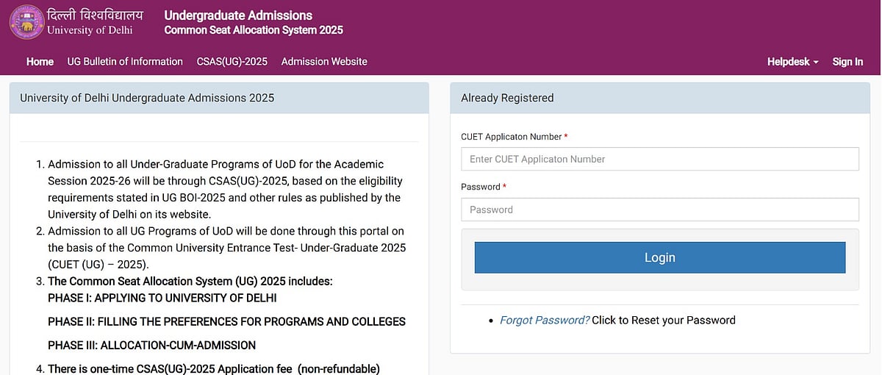882x375 pixels.
Task: Click the Forgot Password? link
Action: (x=544, y=320)
